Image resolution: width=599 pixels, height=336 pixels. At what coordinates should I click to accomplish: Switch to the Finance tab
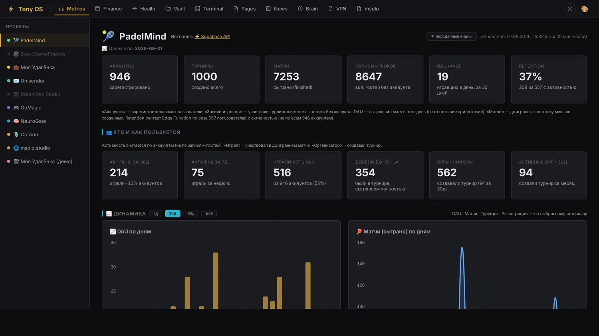[108, 9]
